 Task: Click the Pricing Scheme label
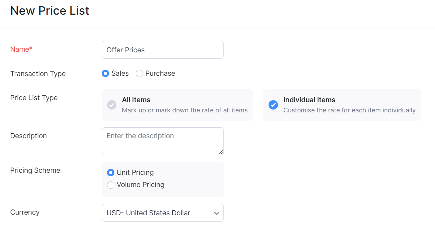pyautogui.click(x=35, y=170)
